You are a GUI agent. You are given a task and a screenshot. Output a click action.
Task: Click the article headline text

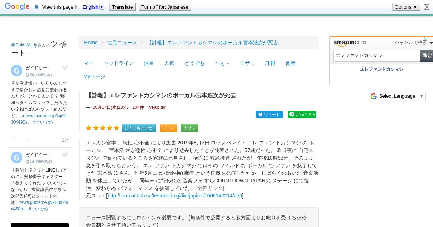tap(161, 95)
